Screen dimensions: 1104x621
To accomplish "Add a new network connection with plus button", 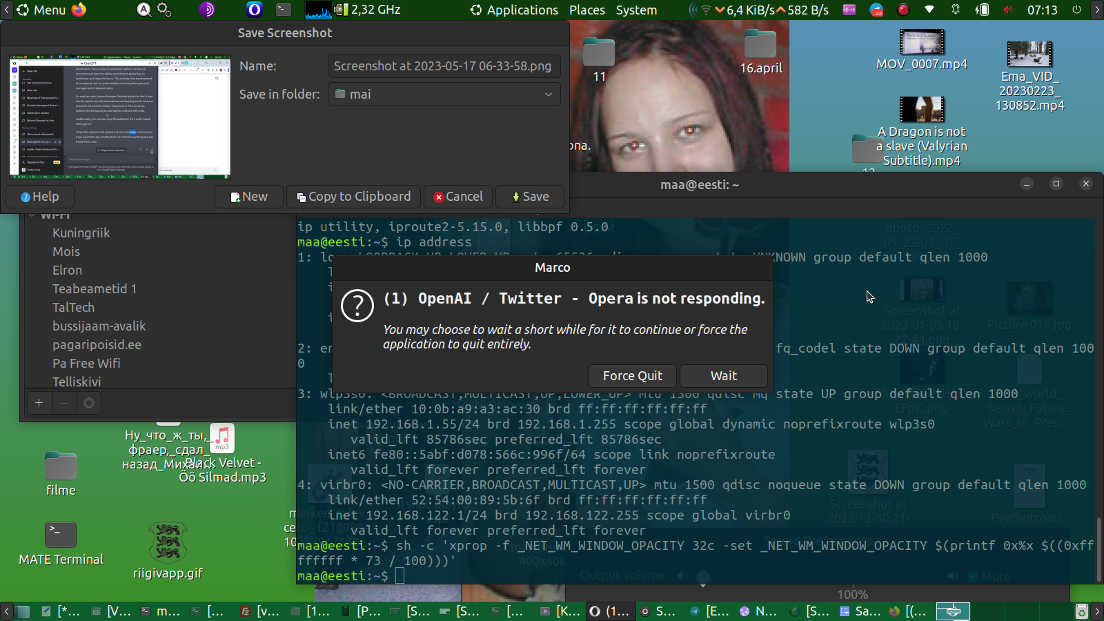I will (x=39, y=403).
